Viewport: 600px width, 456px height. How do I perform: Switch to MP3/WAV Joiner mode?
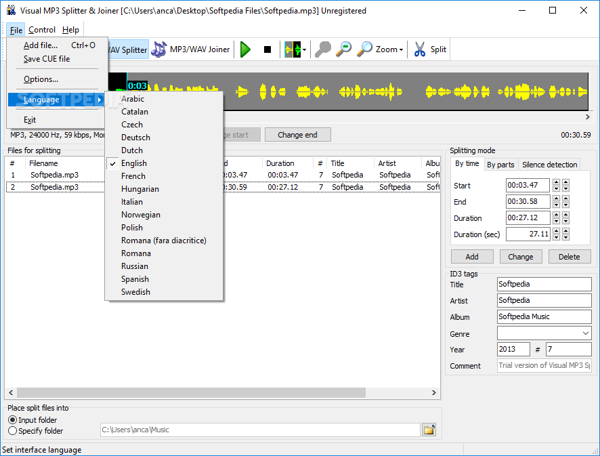(x=190, y=49)
